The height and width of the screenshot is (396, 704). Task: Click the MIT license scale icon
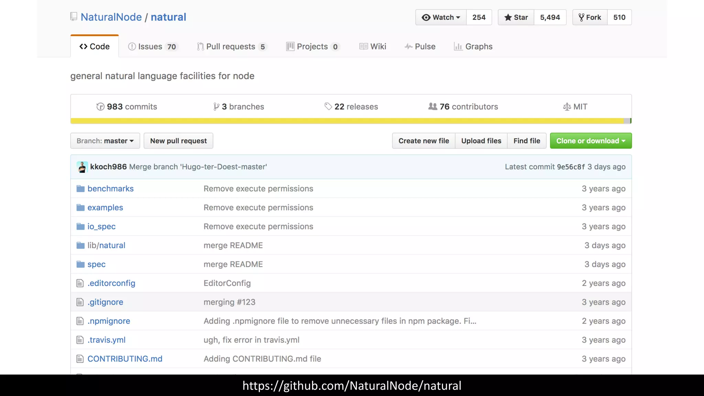(567, 107)
